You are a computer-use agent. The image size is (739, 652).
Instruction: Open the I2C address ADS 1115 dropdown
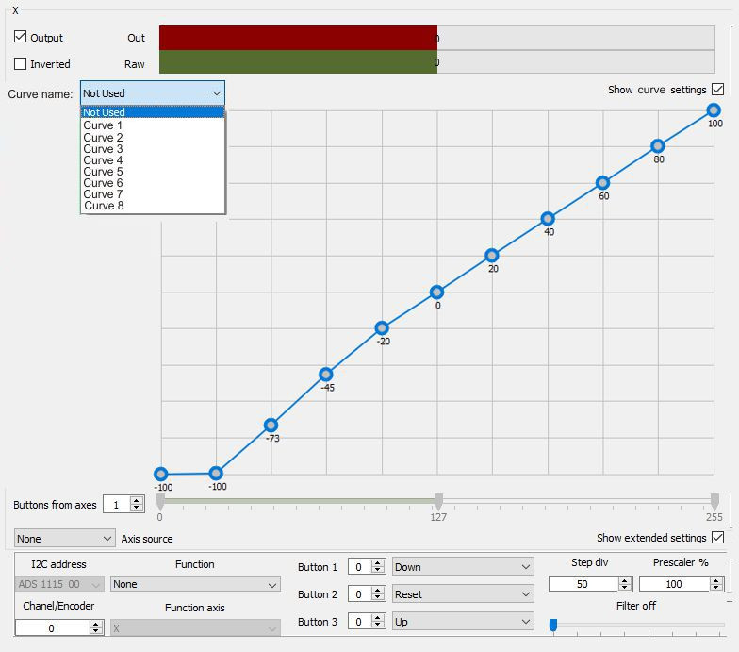click(59, 584)
